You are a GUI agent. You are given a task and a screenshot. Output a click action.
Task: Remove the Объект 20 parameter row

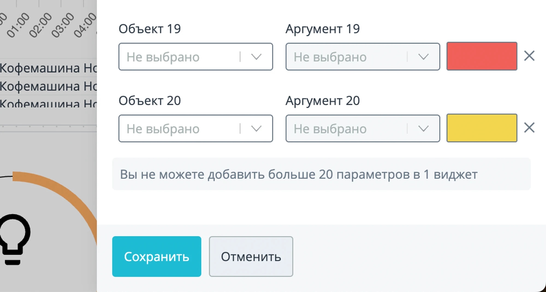(529, 128)
